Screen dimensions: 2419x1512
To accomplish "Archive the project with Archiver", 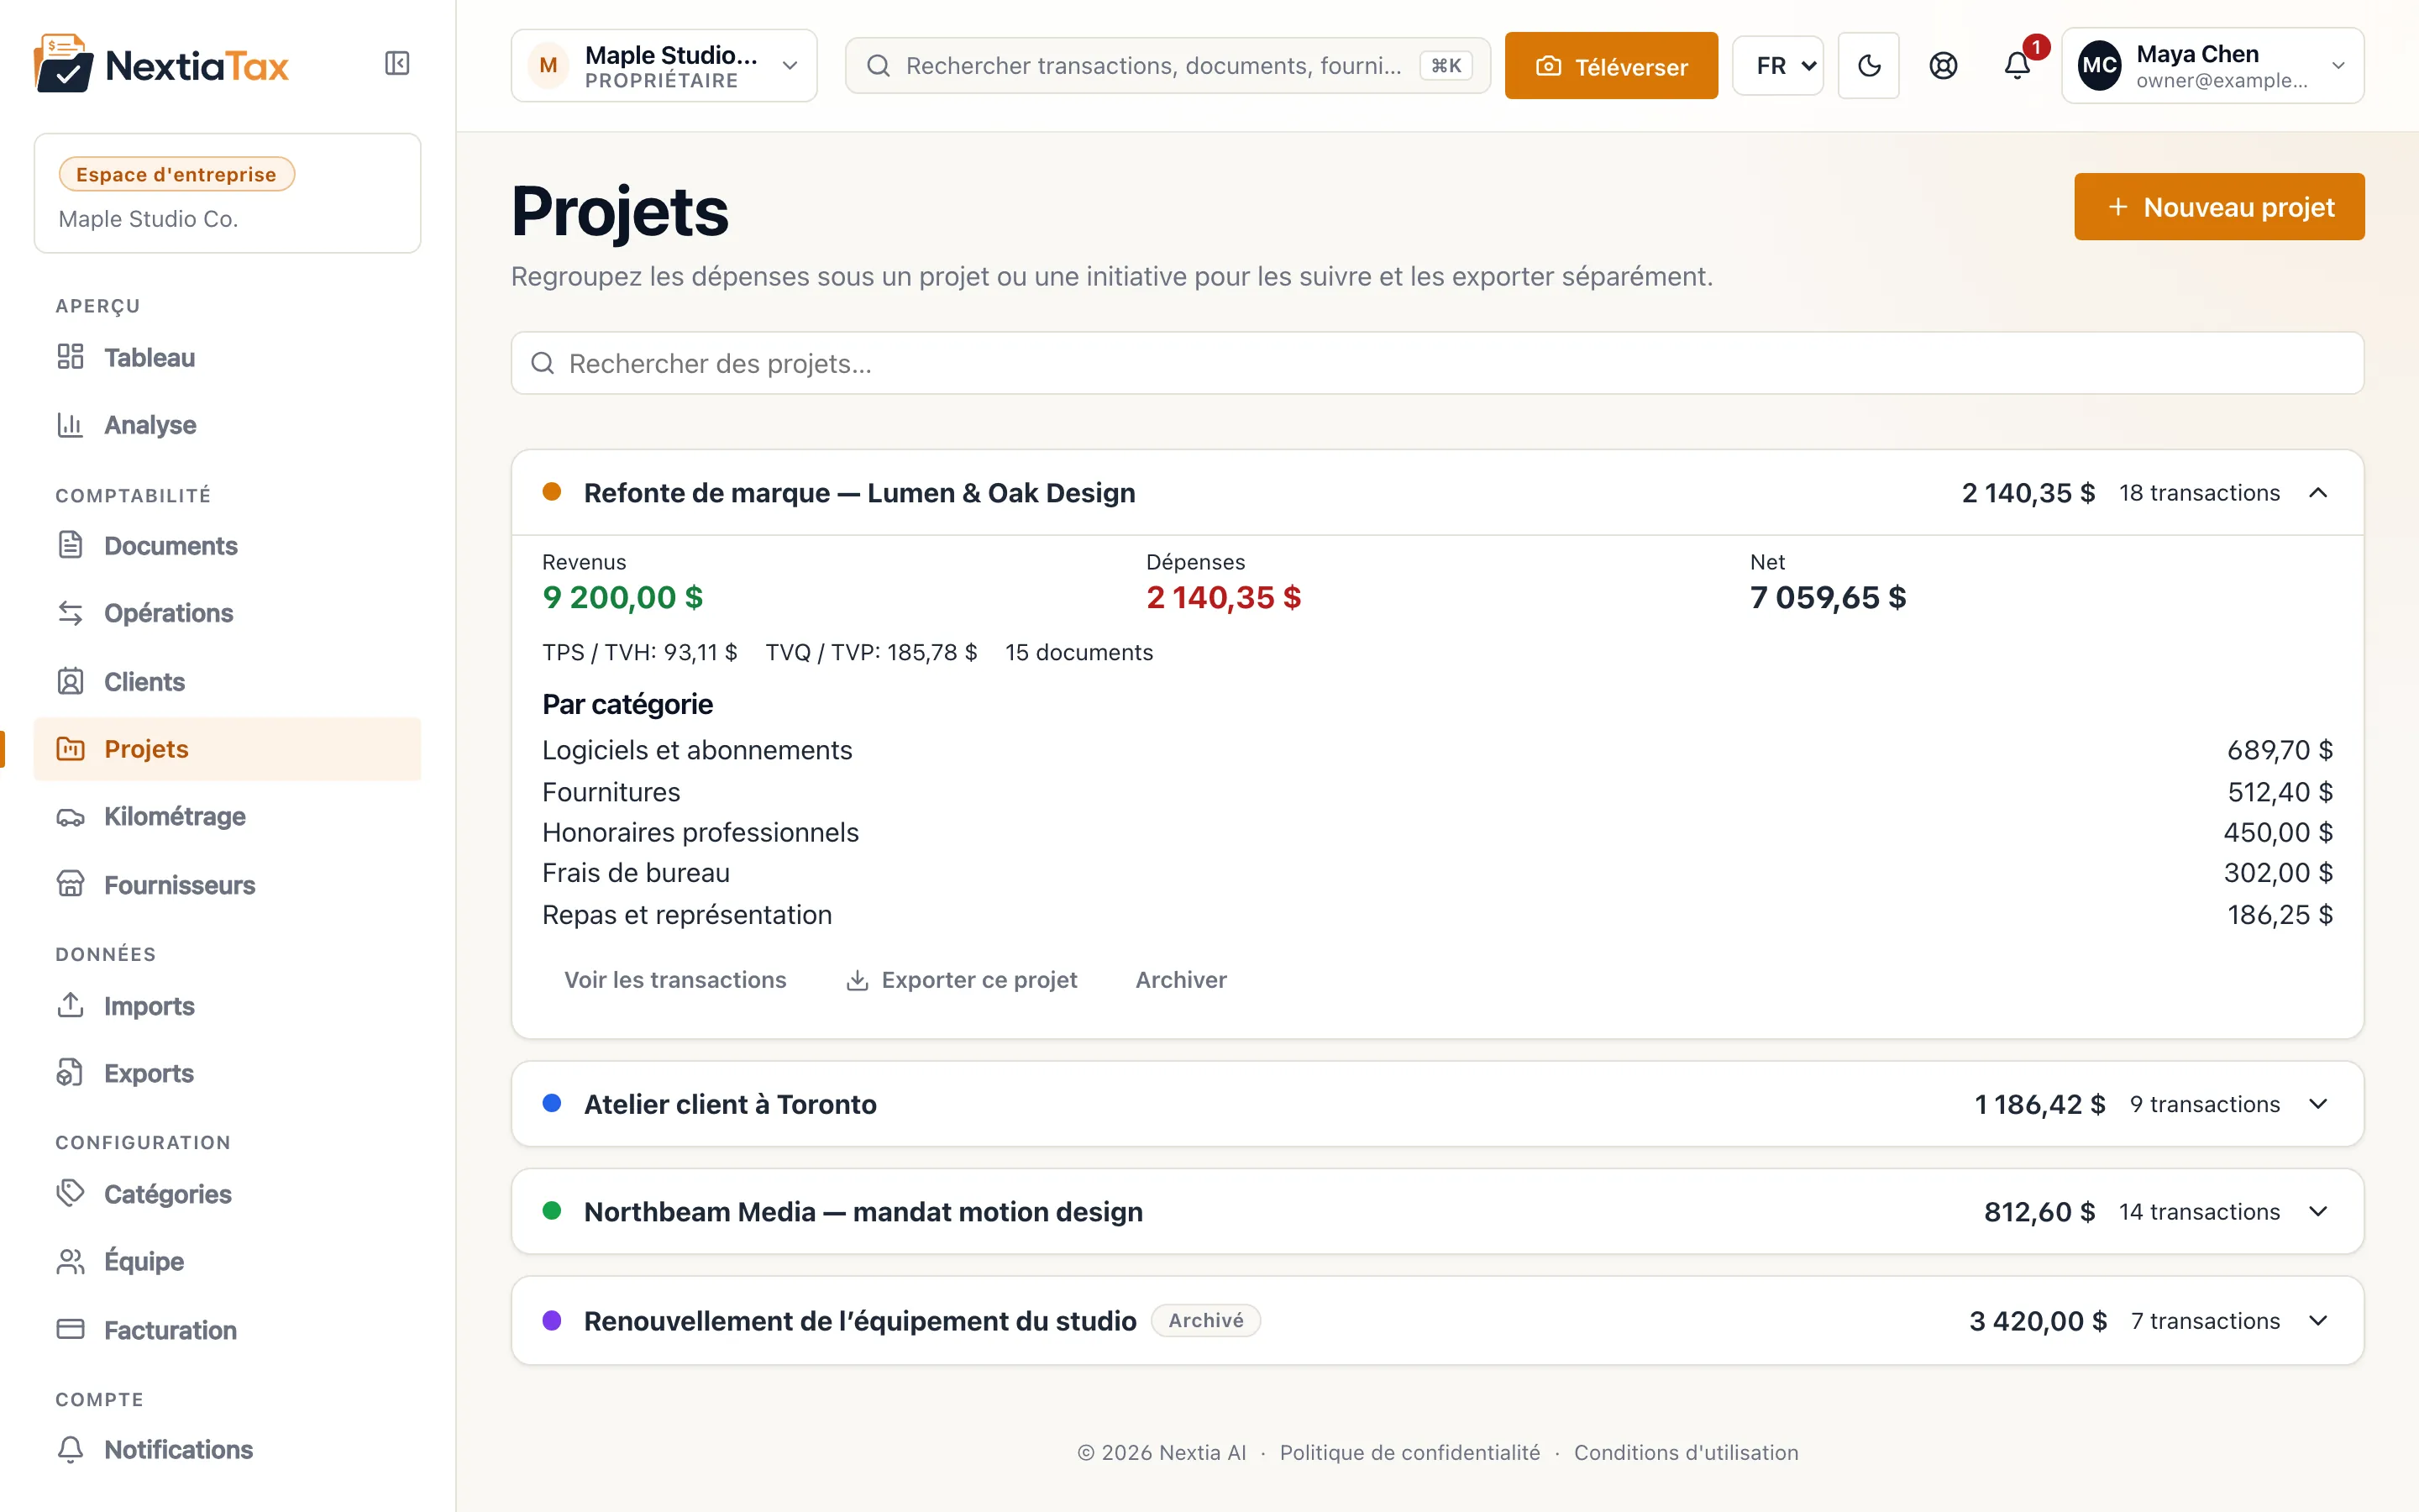I will tap(1180, 980).
